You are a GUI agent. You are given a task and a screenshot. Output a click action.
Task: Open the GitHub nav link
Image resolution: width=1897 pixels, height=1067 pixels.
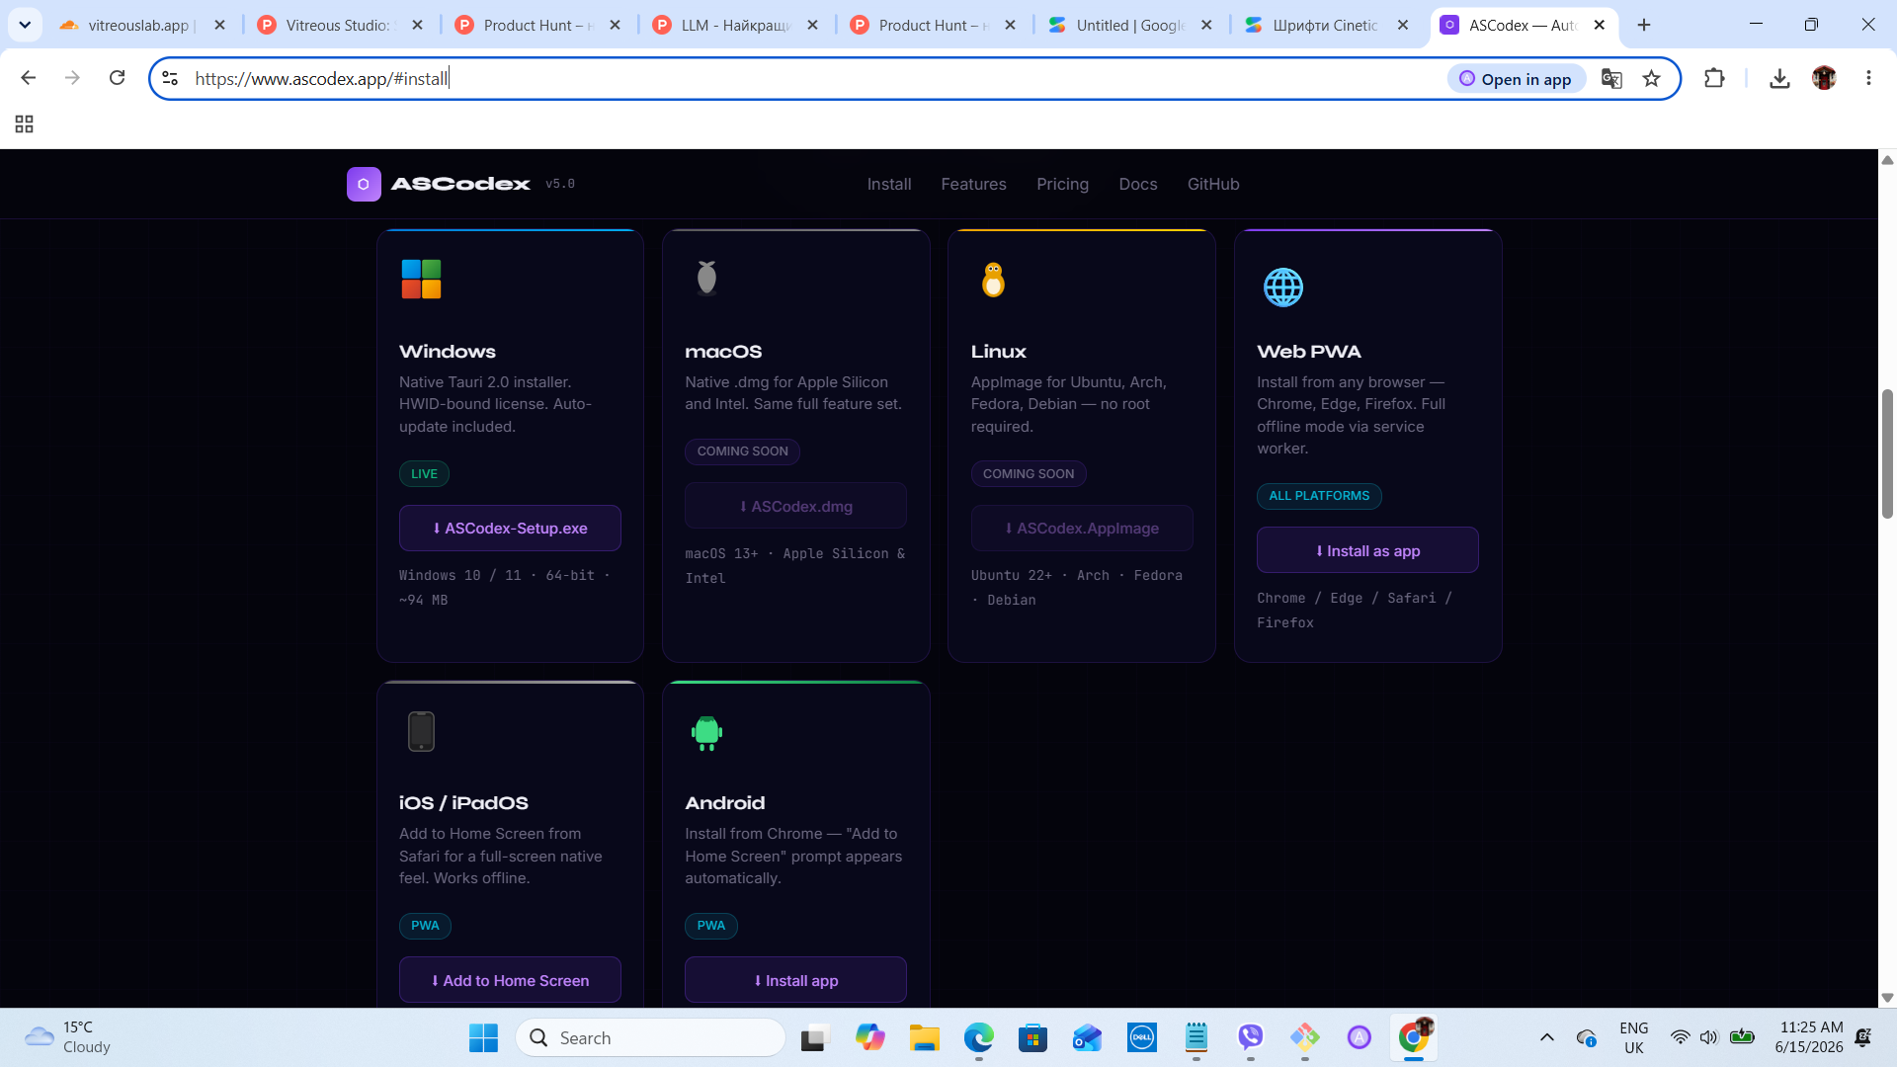(x=1213, y=184)
